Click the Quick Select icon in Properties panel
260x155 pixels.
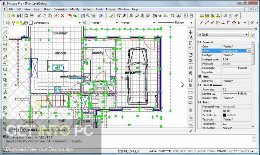click(252, 35)
